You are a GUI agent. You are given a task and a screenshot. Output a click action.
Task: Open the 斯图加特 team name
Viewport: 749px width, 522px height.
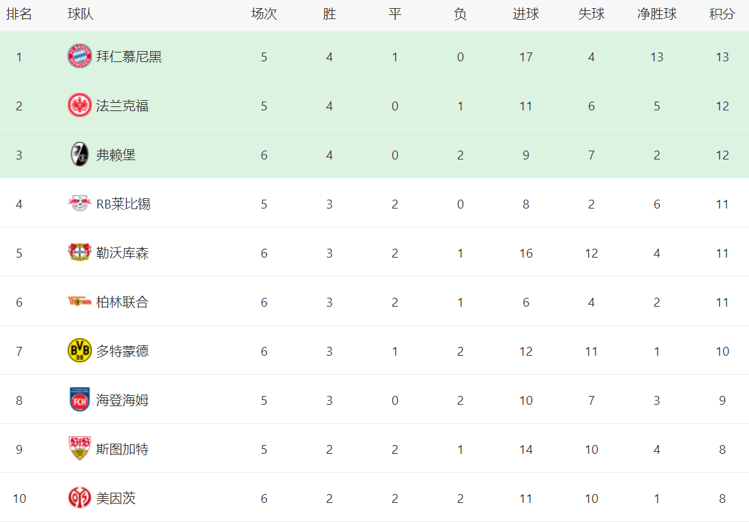coord(122,449)
